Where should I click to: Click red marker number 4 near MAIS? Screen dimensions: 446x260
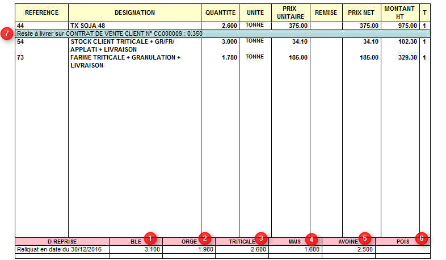312,239
